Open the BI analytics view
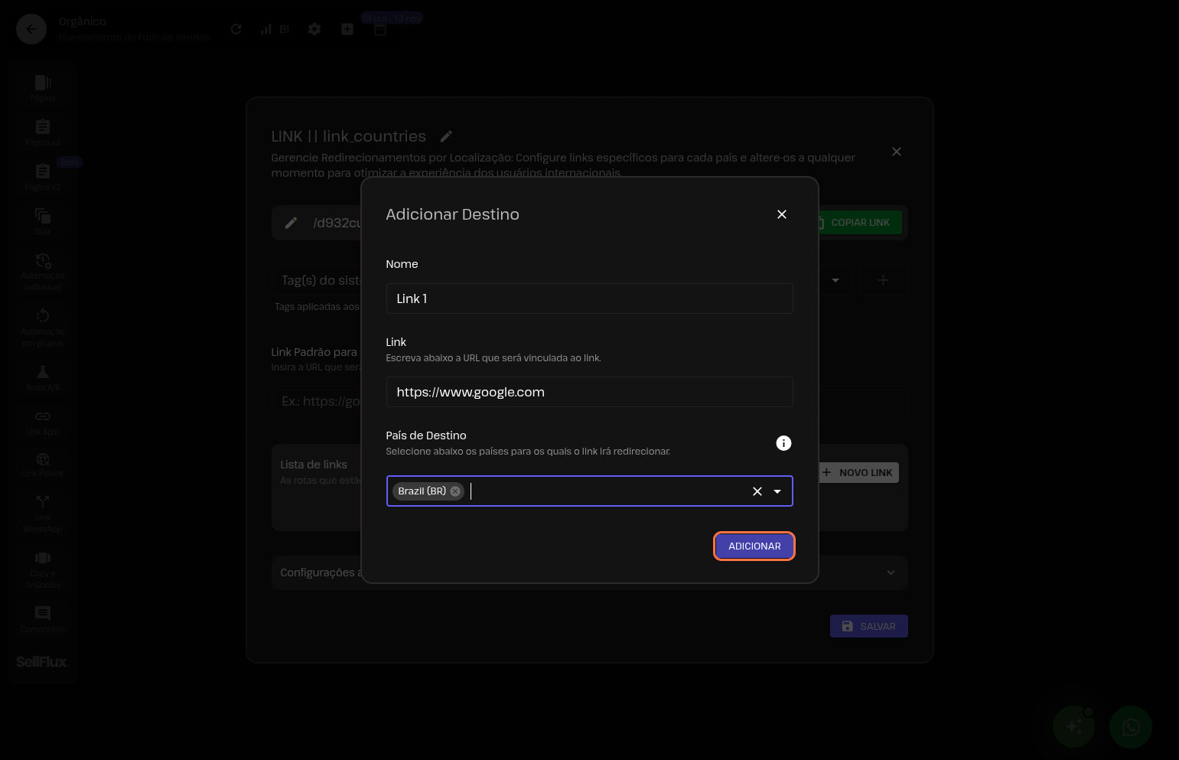Screen dimensions: 1179x760 [274, 29]
